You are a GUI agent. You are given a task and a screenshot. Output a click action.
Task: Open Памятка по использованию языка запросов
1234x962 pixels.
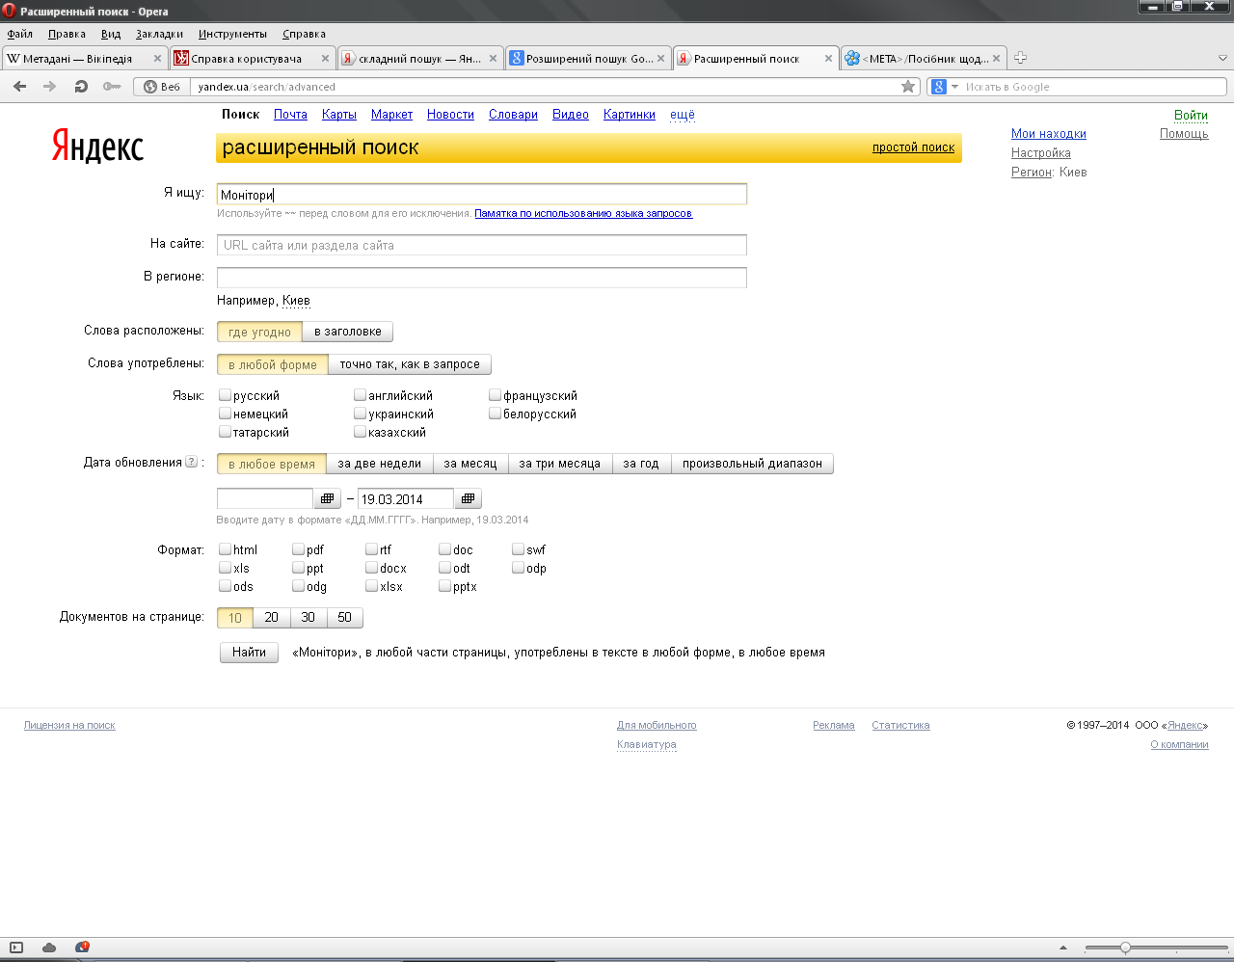(x=583, y=213)
